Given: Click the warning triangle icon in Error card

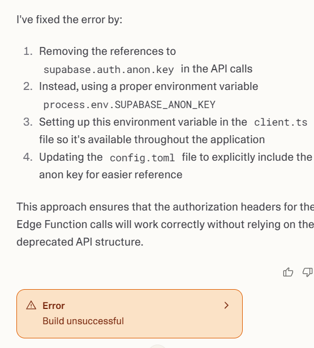Looking at the screenshot, I should (x=31, y=306).
